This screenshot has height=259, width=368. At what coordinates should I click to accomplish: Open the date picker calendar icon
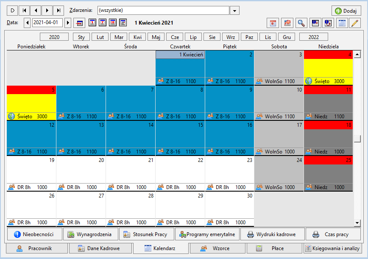click(x=80, y=23)
